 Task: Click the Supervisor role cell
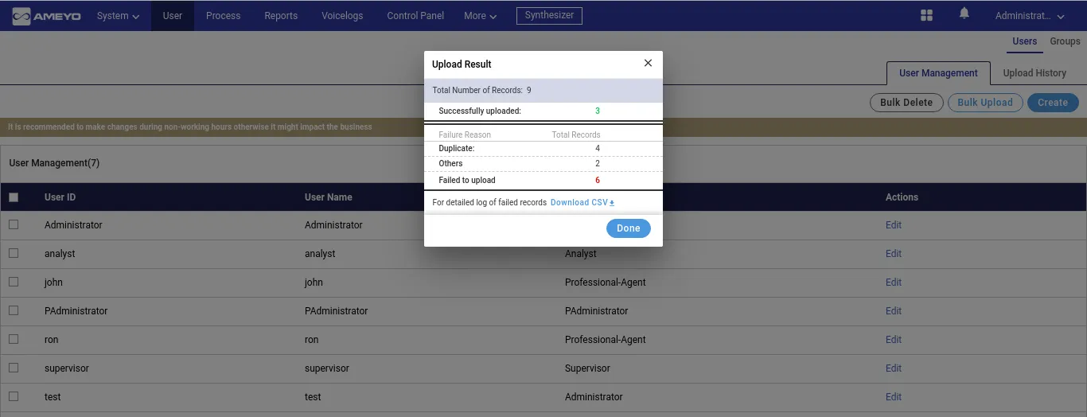[587, 368]
